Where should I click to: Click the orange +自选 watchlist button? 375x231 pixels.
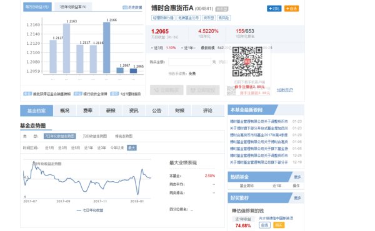point(291,9)
